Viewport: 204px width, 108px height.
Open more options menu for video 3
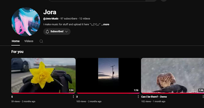(x=138, y=97)
